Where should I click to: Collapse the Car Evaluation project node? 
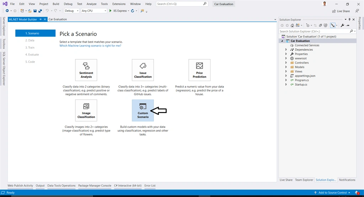point(282,41)
